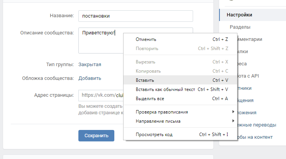
Task: Open the Закрытая group type dropdown
Action: click(x=90, y=65)
